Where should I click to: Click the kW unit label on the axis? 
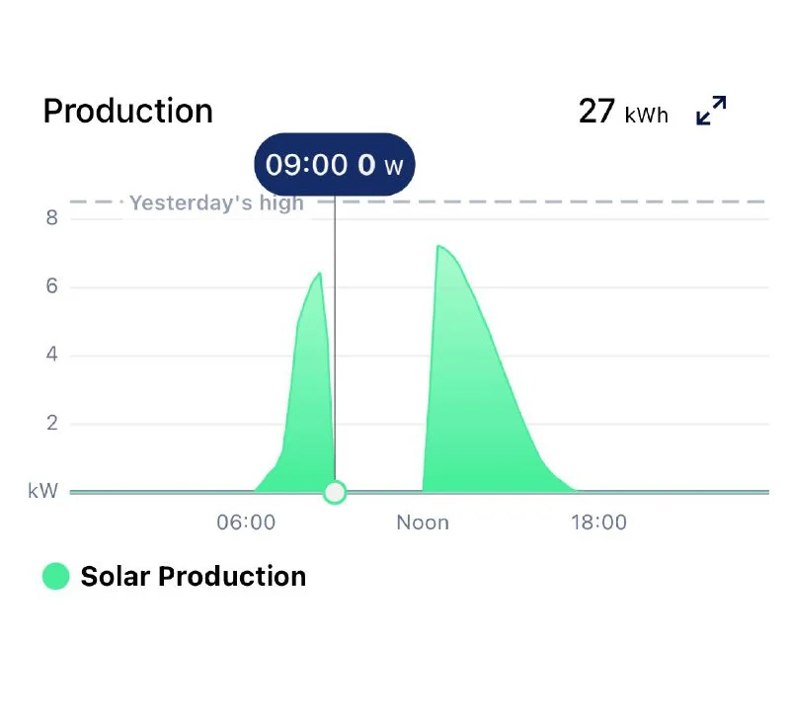pos(43,491)
